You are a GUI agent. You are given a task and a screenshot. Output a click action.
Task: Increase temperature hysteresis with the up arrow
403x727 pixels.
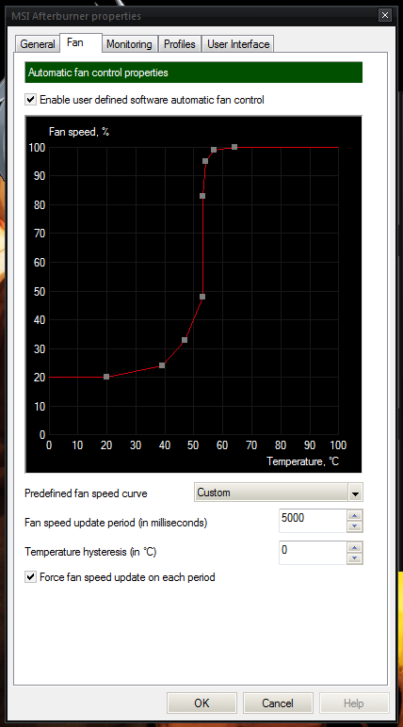354,547
